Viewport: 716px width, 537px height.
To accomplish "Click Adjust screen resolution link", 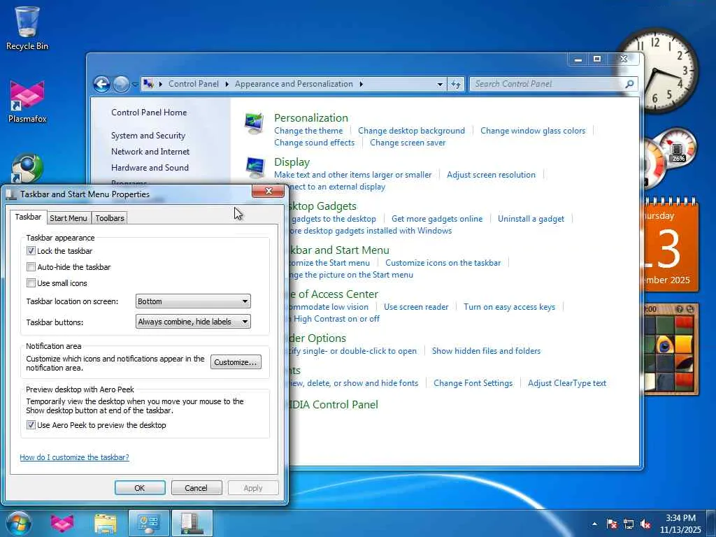I will (x=492, y=174).
